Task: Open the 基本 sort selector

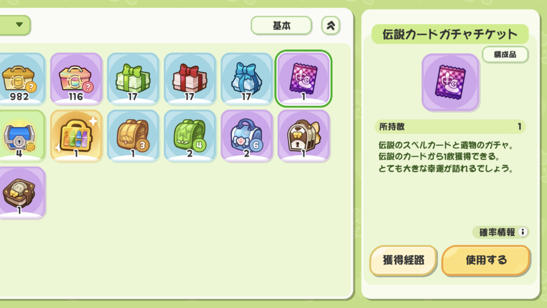Action: click(x=281, y=26)
